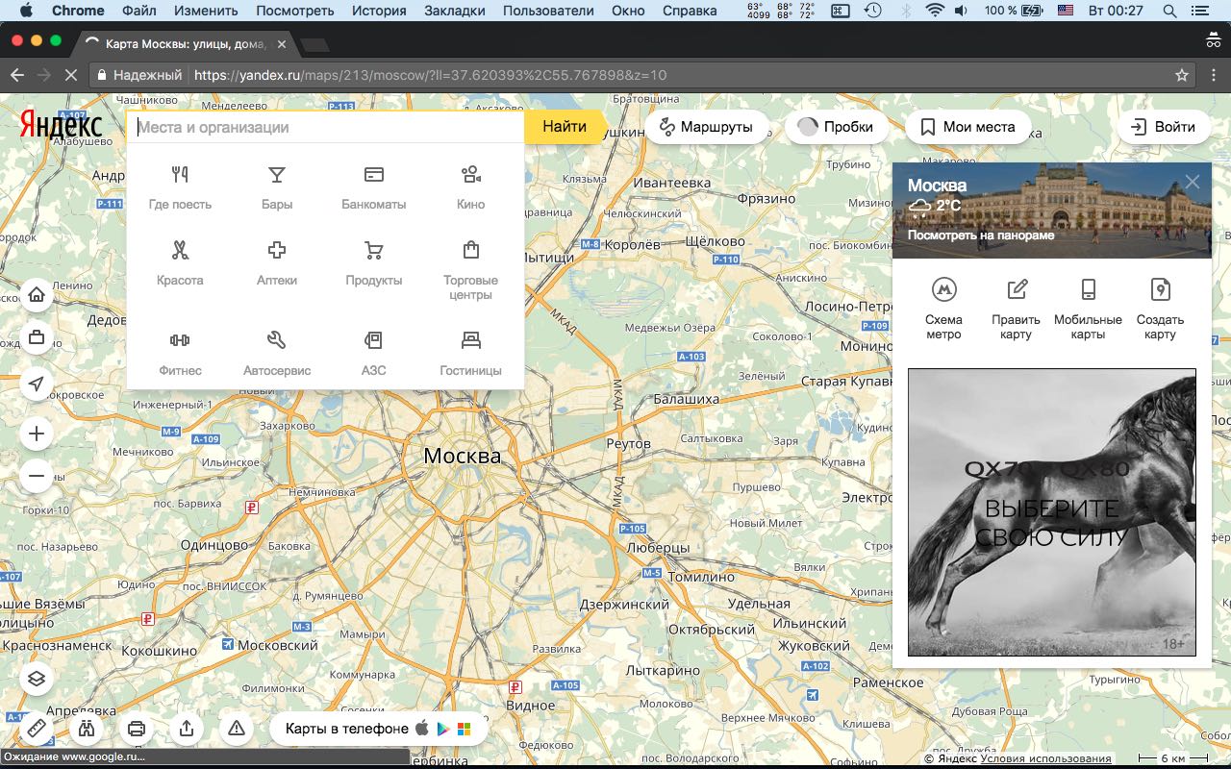
Task: Click the 'Найти' search button
Action: (565, 127)
